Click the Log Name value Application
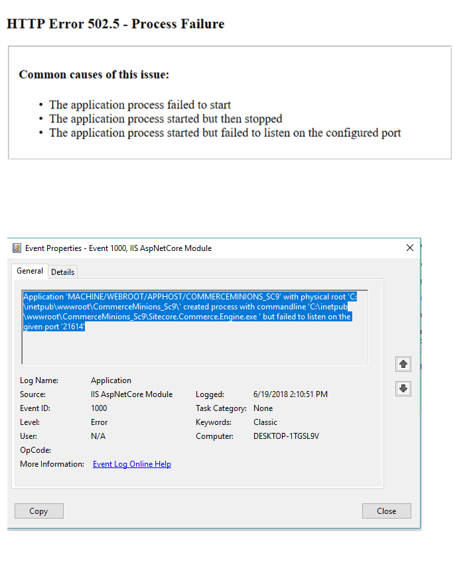This screenshot has width=471, height=575. [111, 380]
